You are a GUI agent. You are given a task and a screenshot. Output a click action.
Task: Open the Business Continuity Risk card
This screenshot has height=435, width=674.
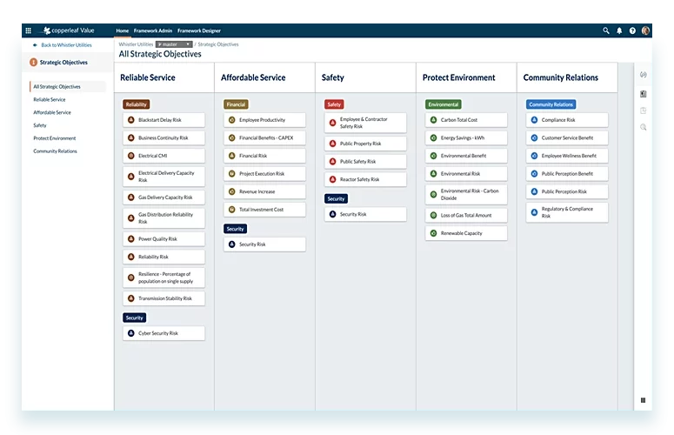[163, 138]
